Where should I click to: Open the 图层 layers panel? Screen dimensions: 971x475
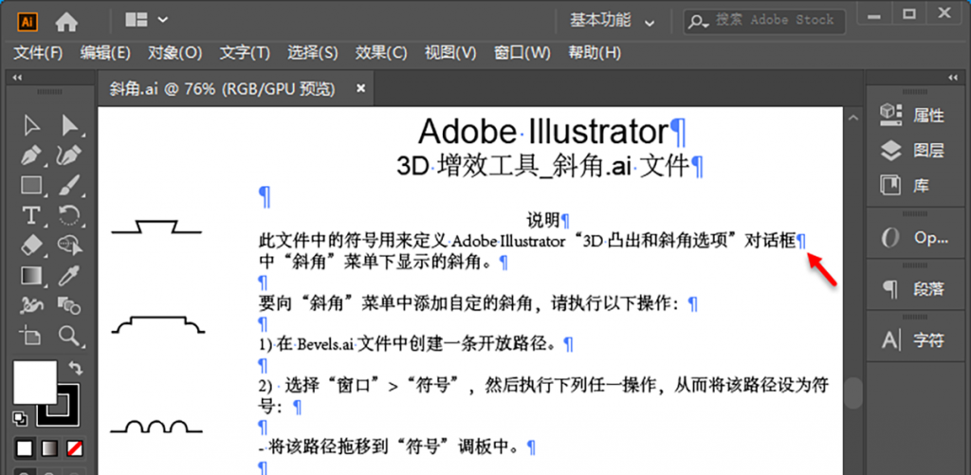pos(915,150)
